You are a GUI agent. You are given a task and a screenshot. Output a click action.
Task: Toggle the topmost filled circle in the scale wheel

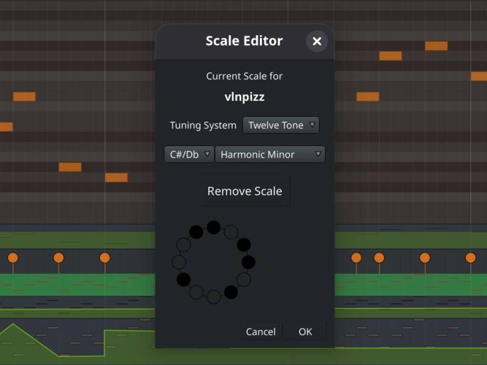pos(214,228)
